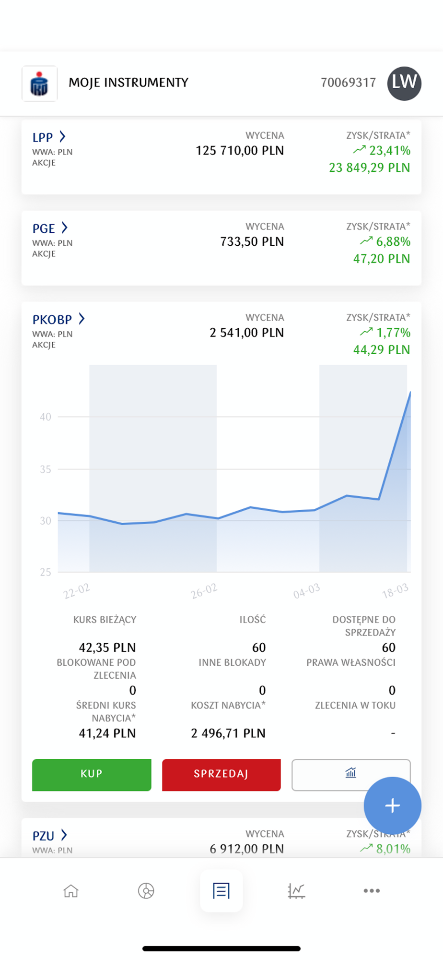Image resolution: width=443 pixels, height=960 pixels.
Task: Tap the 22-02 chart date label
Action: pos(77,591)
